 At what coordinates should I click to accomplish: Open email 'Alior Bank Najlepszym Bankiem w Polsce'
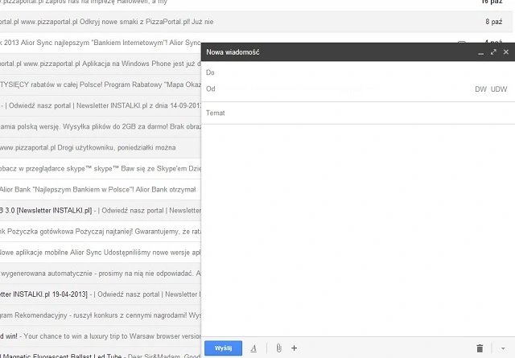point(100,190)
